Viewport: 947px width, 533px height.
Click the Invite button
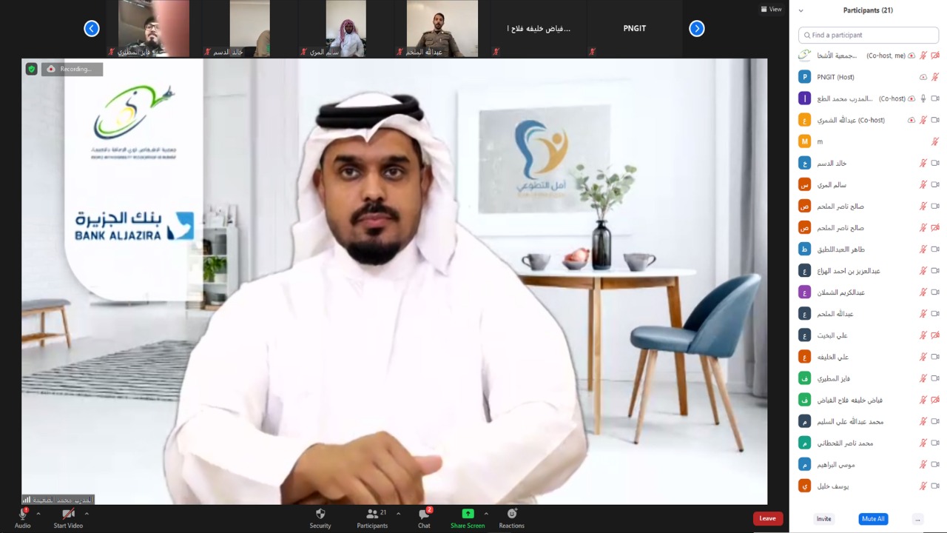click(824, 519)
